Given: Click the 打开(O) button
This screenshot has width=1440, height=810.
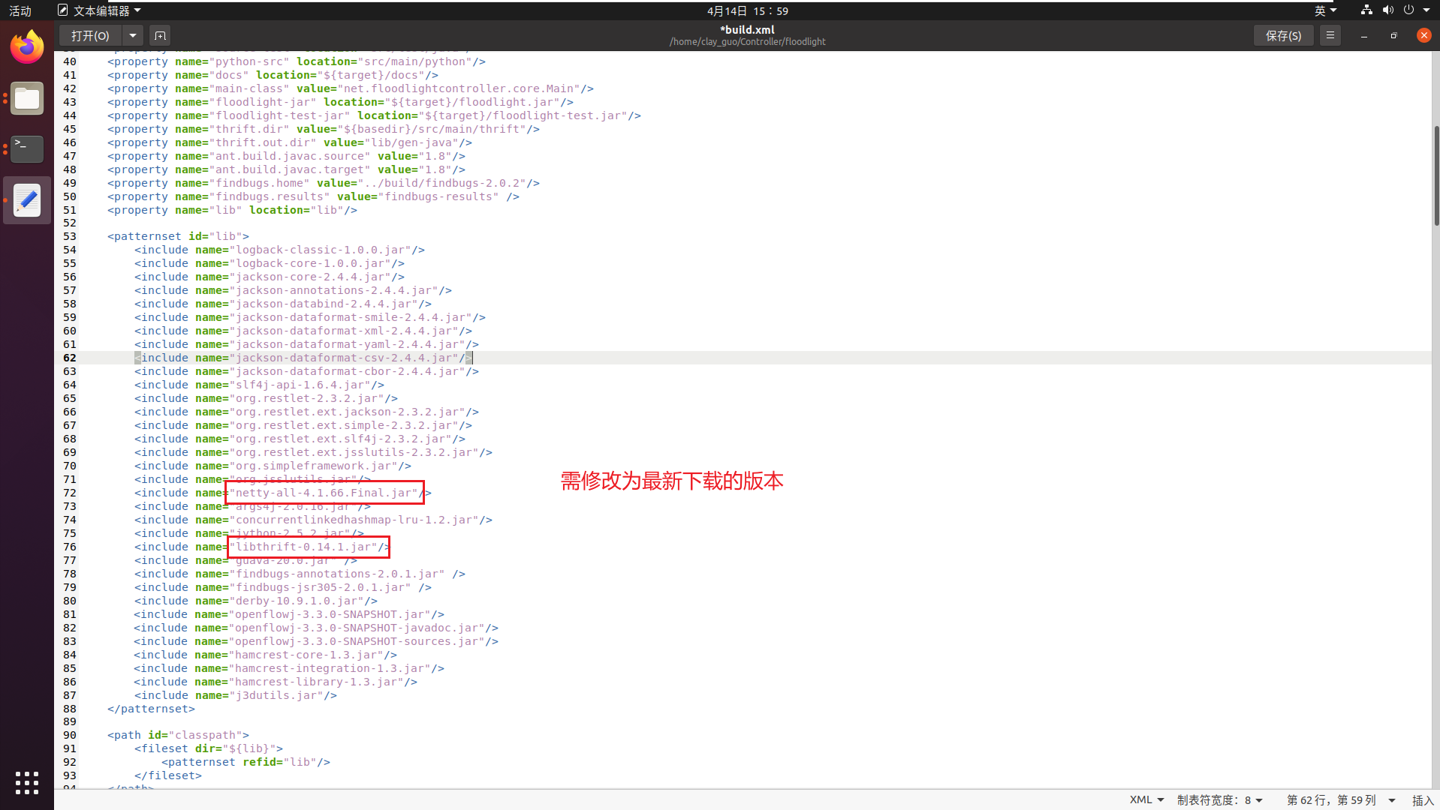Looking at the screenshot, I should coord(89,35).
